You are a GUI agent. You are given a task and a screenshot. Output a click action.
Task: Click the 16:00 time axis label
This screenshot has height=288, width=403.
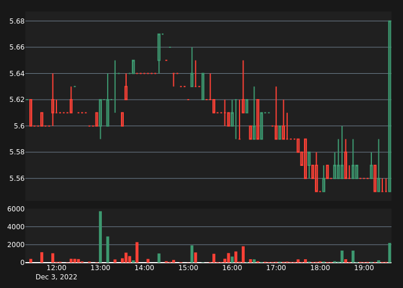[232, 268]
